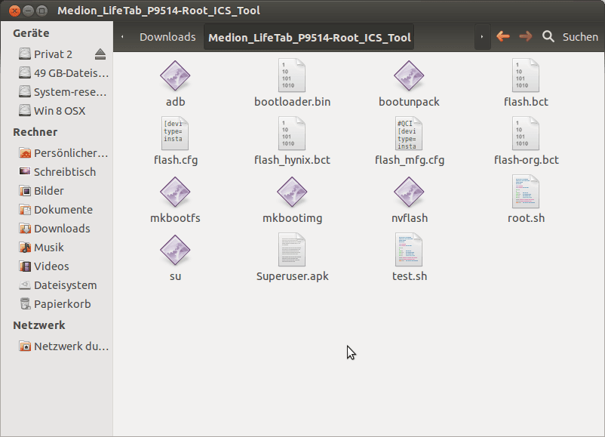605x437 pixels.
Task: Click the flash_hynix.bct file name label
Action: pyautogui.click(x=292, y=160)
